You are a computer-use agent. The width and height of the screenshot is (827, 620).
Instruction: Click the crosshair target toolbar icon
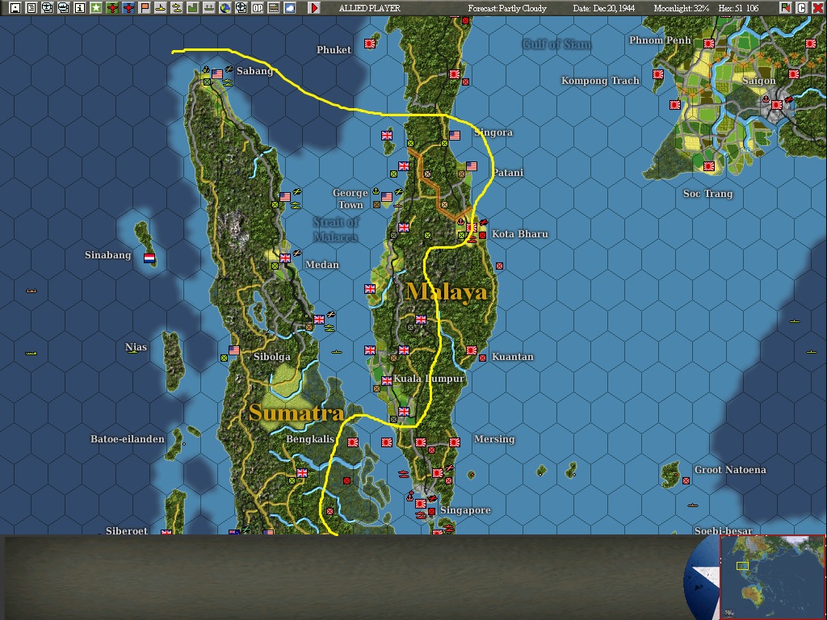(241, 8)
